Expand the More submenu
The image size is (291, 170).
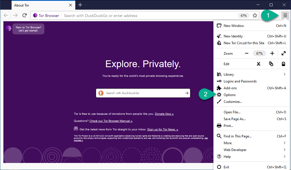[251, 143]
